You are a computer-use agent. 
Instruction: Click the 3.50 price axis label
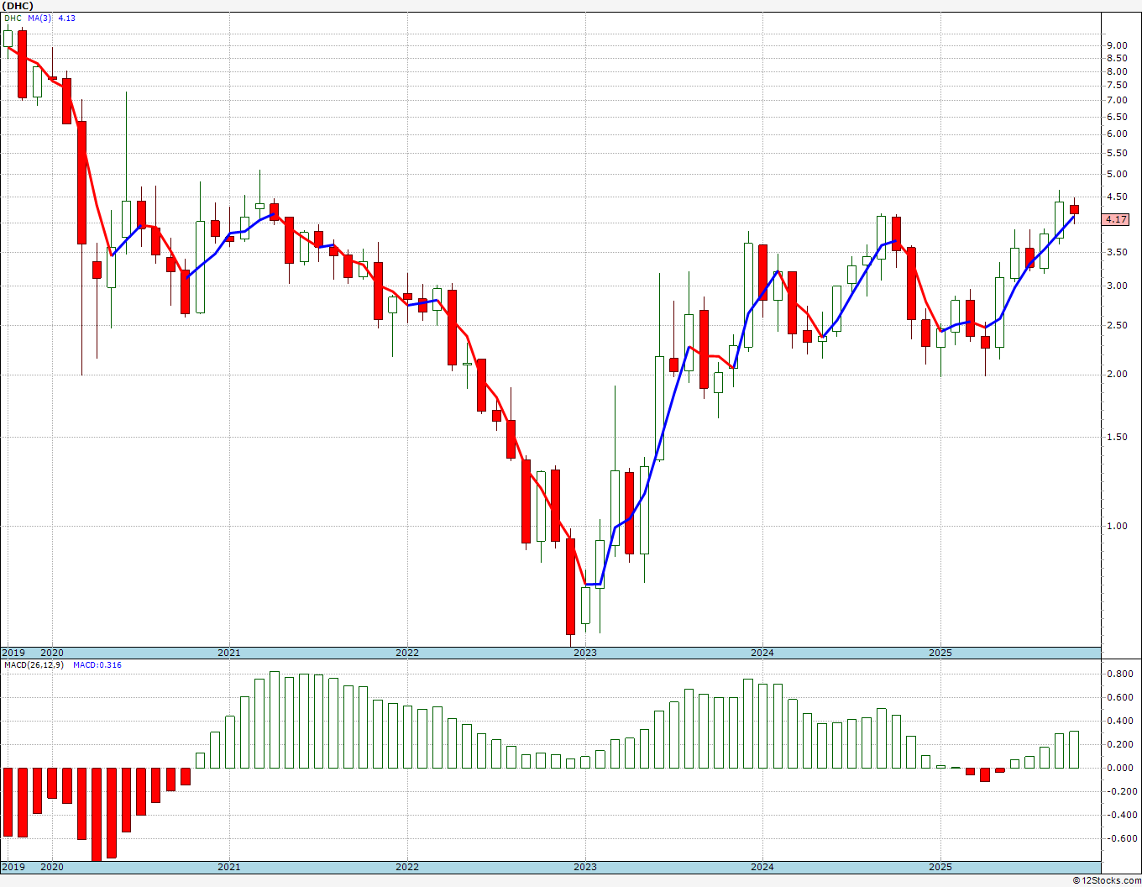[x=1117, y=252]
